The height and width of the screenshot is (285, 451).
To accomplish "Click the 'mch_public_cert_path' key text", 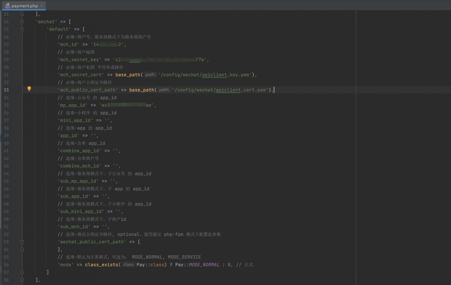I will (x=88, y=90).
